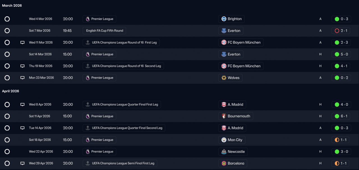This screenshot has height=170, width=359.
Task: Open Champions League Quarter Final Second Leg
Action: (127, 128)
